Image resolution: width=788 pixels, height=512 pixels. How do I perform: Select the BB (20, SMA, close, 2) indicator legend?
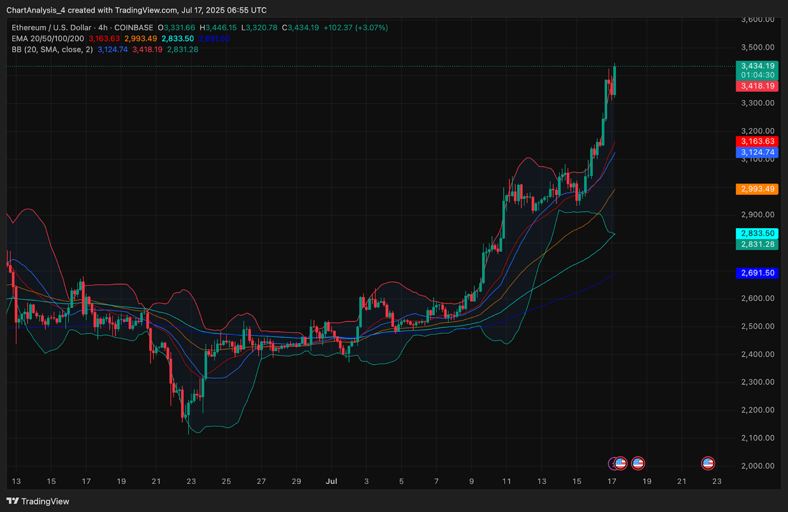click(x=52, y=49)
